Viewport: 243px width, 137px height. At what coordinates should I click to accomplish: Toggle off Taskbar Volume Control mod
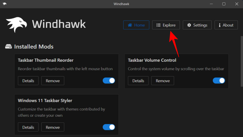(x=219, y=80)
